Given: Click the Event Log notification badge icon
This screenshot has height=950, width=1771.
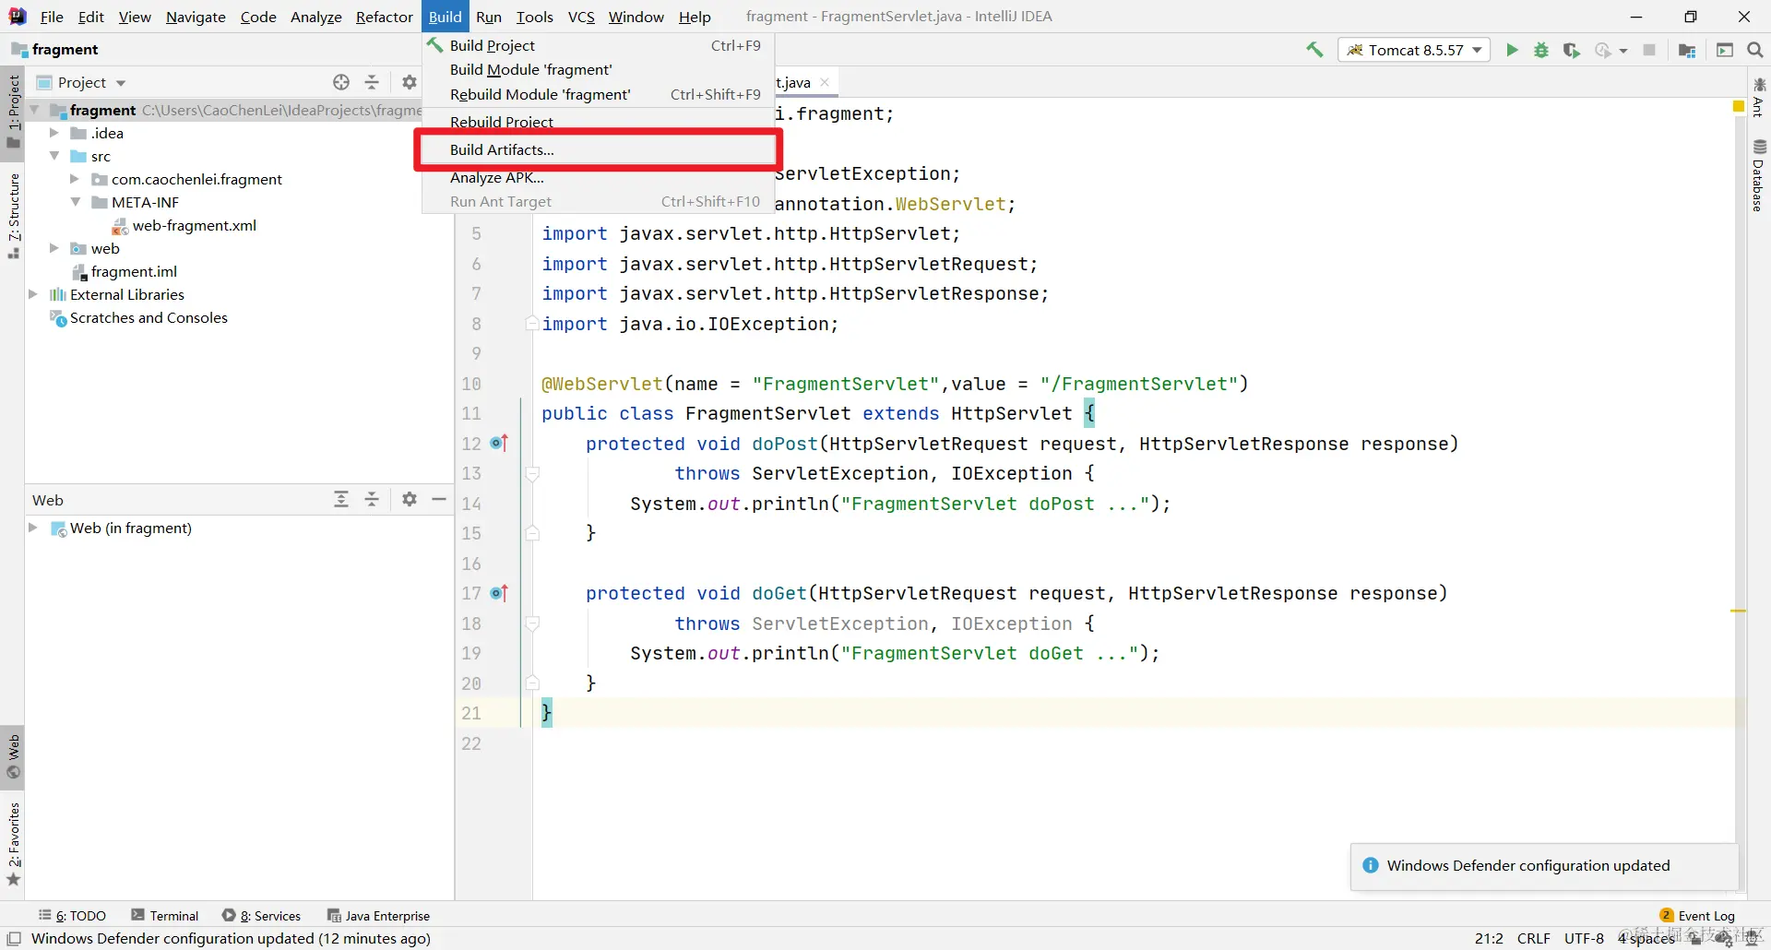Looking at the screenshot, I should [x=1667, y=915].
